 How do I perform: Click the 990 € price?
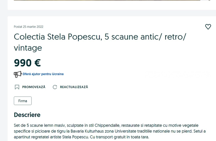click(27, 63)
